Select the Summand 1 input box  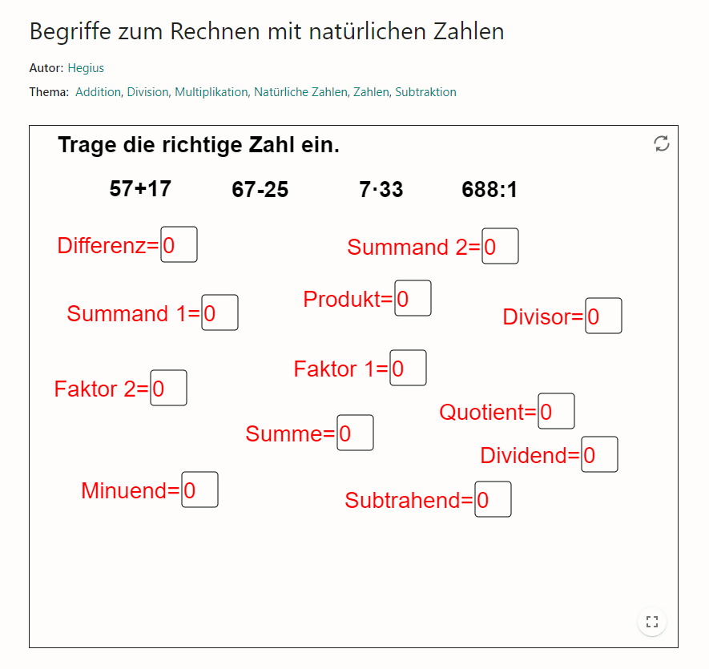pos(220,313)
